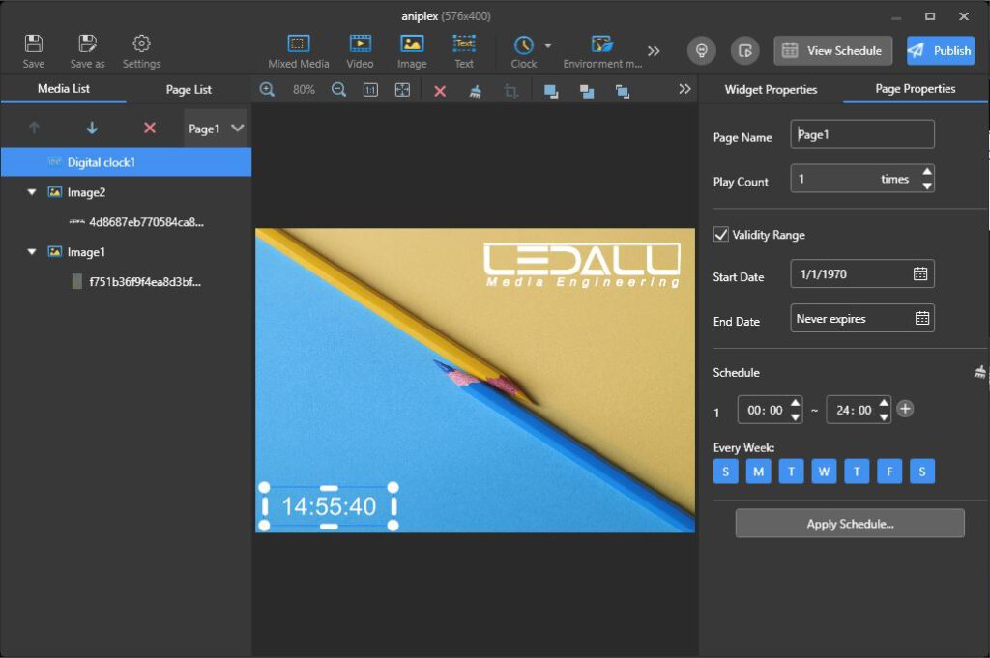This screenshot has width=990, height=658.
Task: Switch to Widget Properties tab
Action: tap(771, 90)
